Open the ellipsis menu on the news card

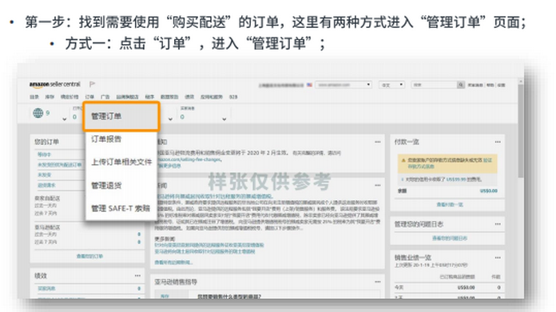(x=378, y=185)
